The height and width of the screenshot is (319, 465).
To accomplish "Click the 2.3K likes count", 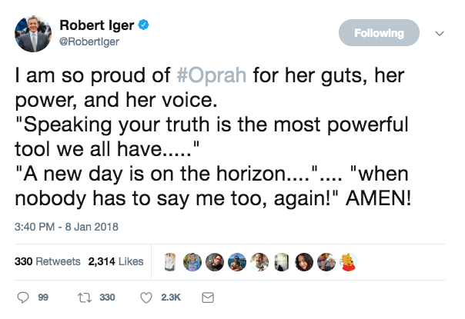I will (x=170, y=297).
